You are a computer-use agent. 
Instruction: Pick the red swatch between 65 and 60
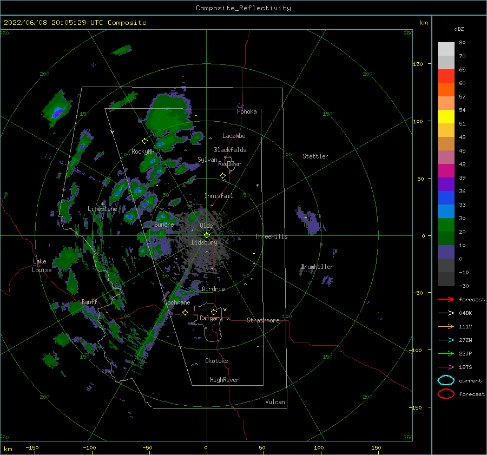click(446, 76)
